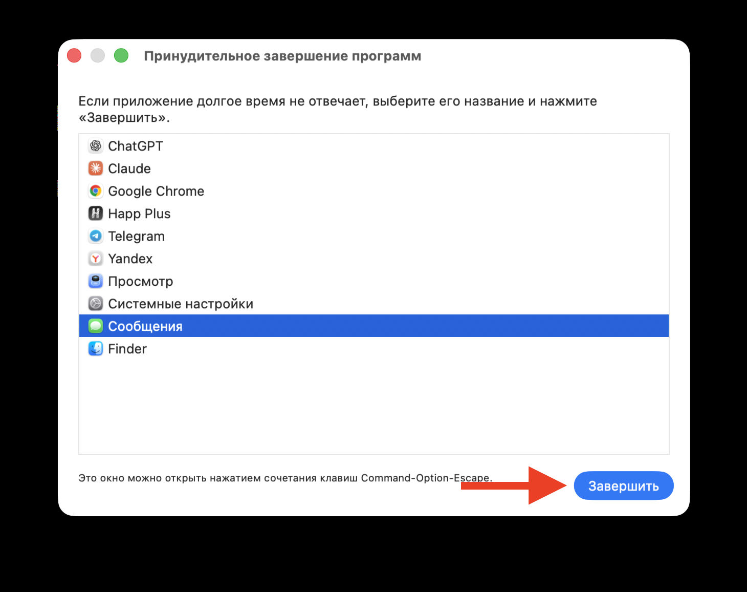The width and height of the screenshot is (747, 592).
Task: Click the Claude app icon
Action: click(x=96, y=168)
